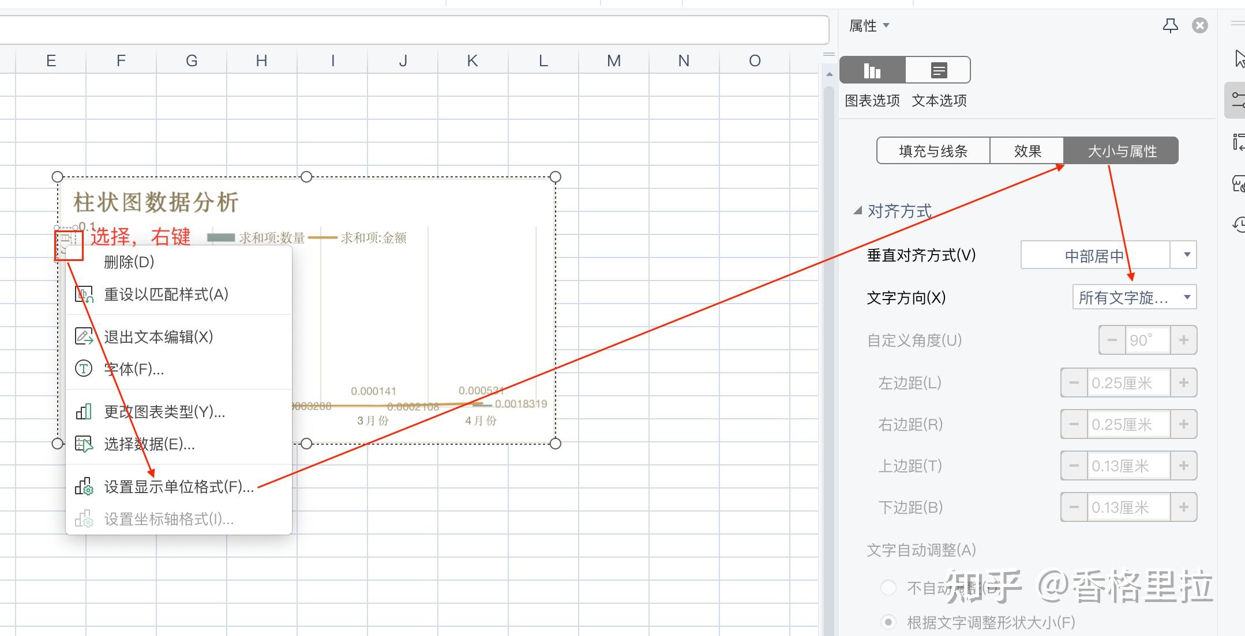Select column header K

(472, 60)
